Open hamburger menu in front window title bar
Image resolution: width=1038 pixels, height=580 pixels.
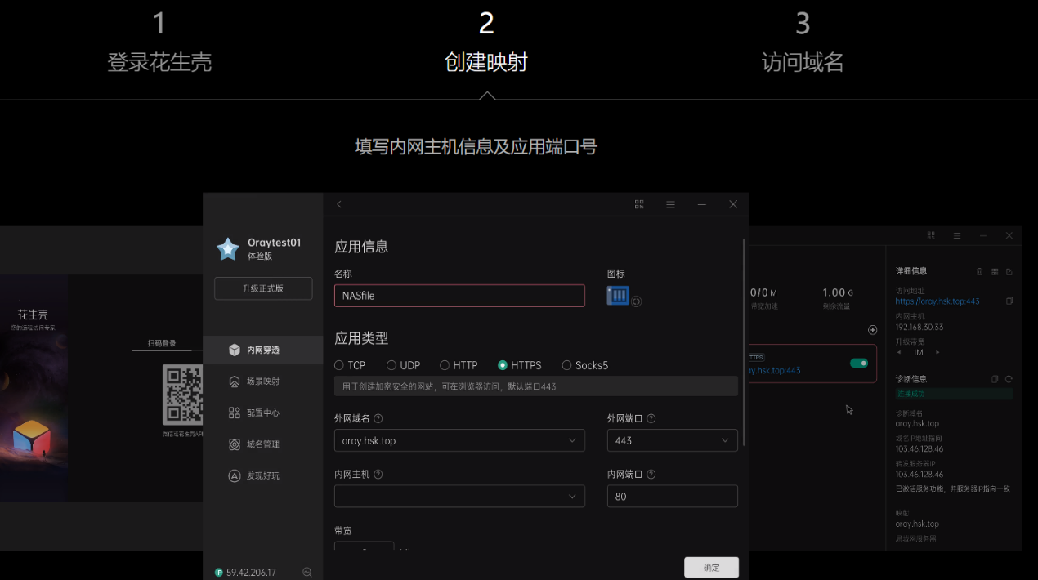(670, 204)
